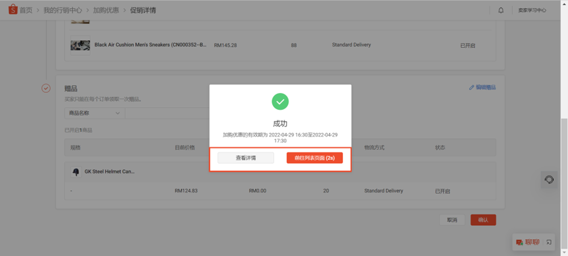Screen dimensions: 568x256
Task: Click the green success checkmark icon
Action: pyautogui.click(x=280, y=102)
